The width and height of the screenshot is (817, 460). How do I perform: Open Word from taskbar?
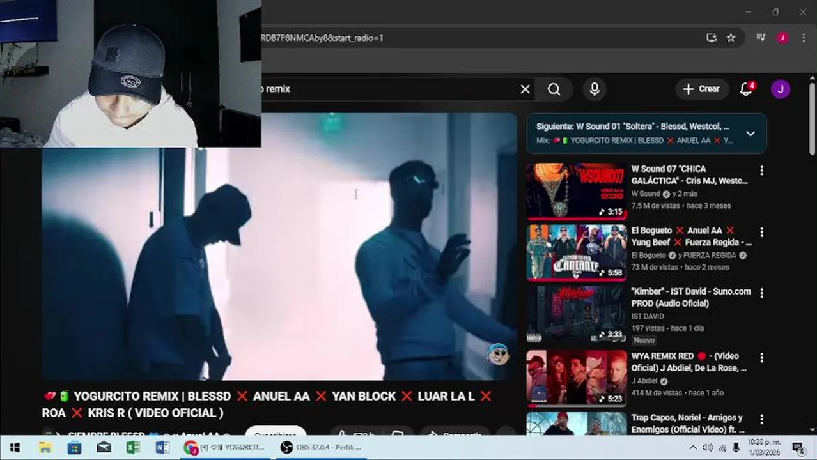pos(162,447)
